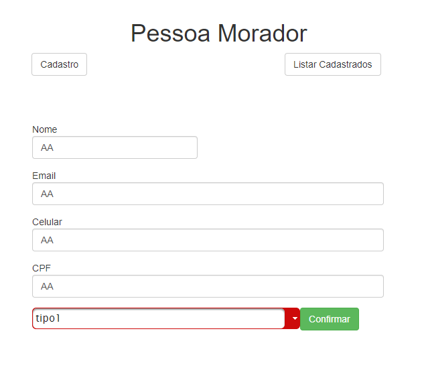The width and height of the screenshot is (422, 372).
Task: Focus the Nome text field
Action: [115, 147]
